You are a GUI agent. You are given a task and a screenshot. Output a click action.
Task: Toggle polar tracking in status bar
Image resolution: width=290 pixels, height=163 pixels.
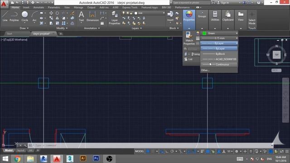pos(172,151)
